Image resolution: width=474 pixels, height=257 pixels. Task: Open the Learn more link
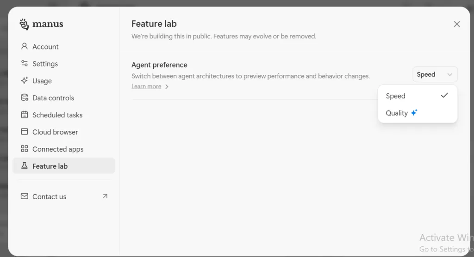pyautogui.click(x=146, y=86)
